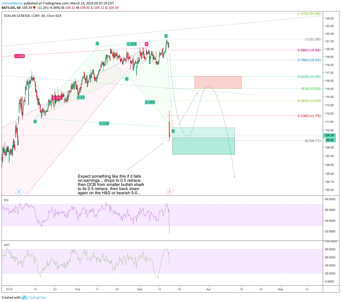
Task: Click the 2.383 ratio label
Action: [150, 102]
